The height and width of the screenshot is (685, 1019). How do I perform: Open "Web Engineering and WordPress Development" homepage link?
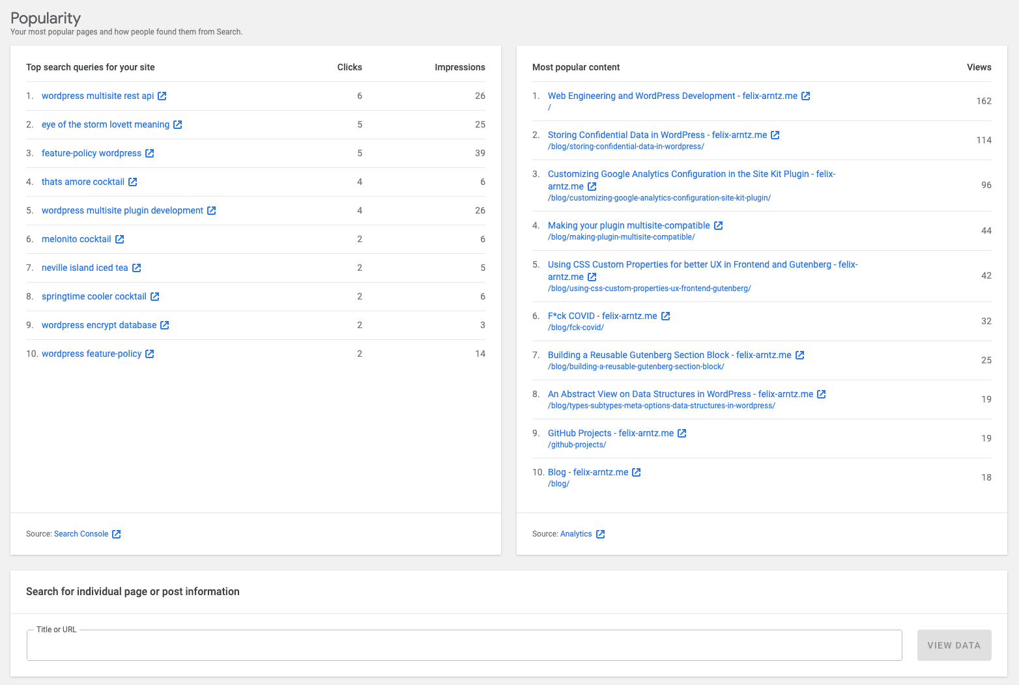673,96
